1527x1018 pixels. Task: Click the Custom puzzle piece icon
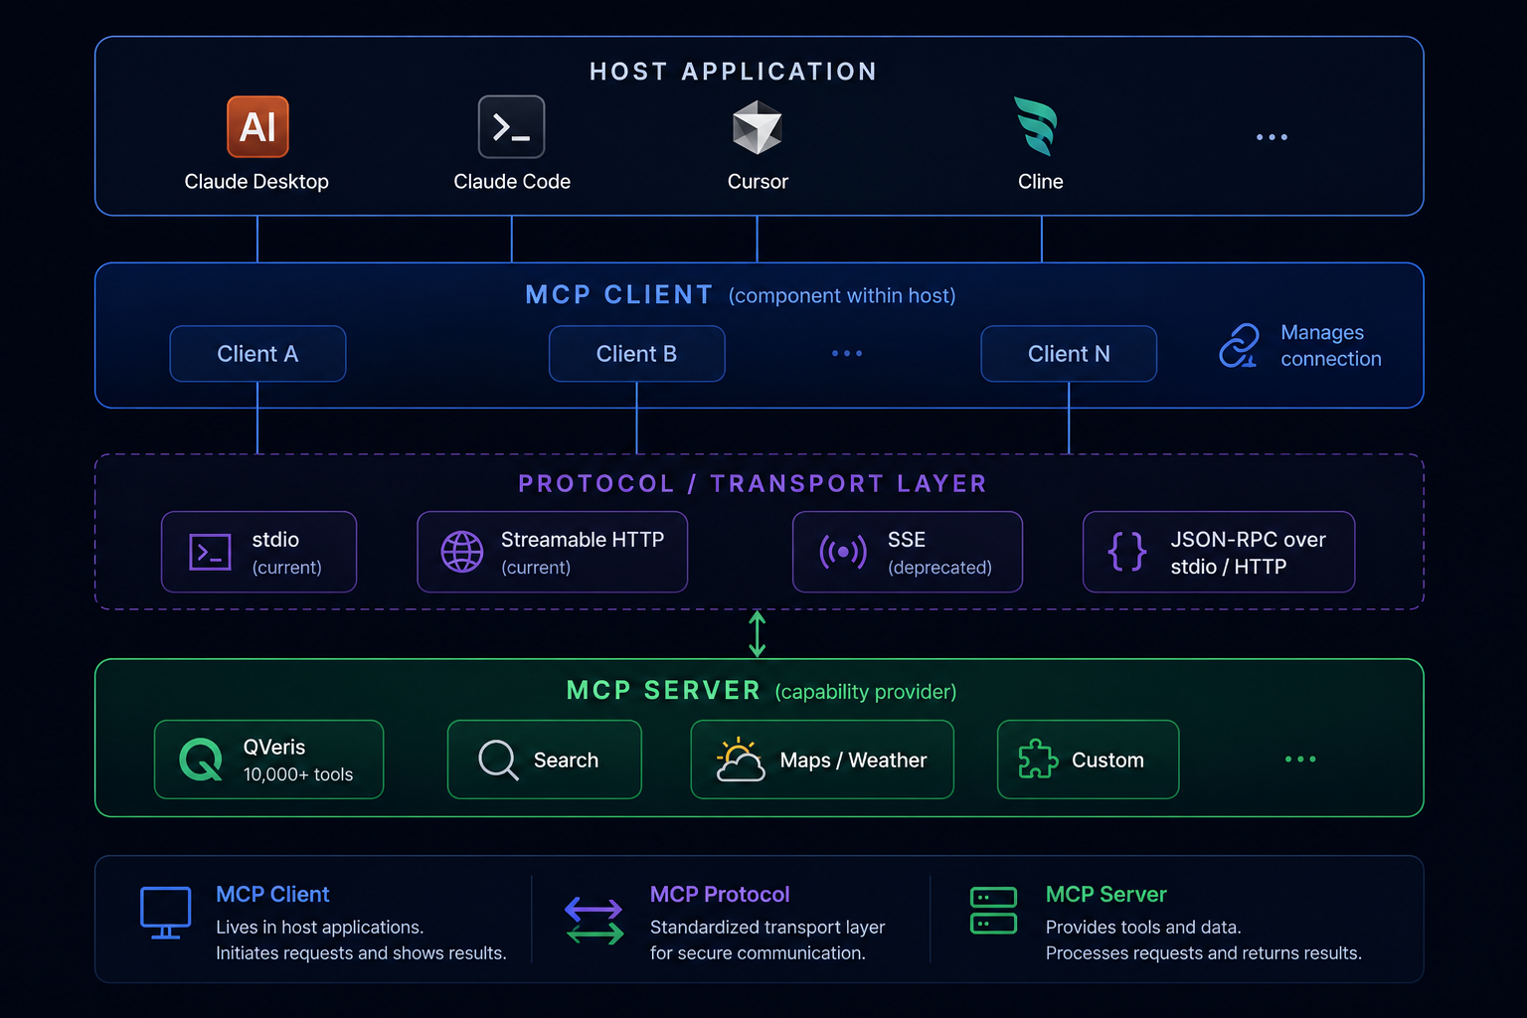click(x=1038, y=760)
